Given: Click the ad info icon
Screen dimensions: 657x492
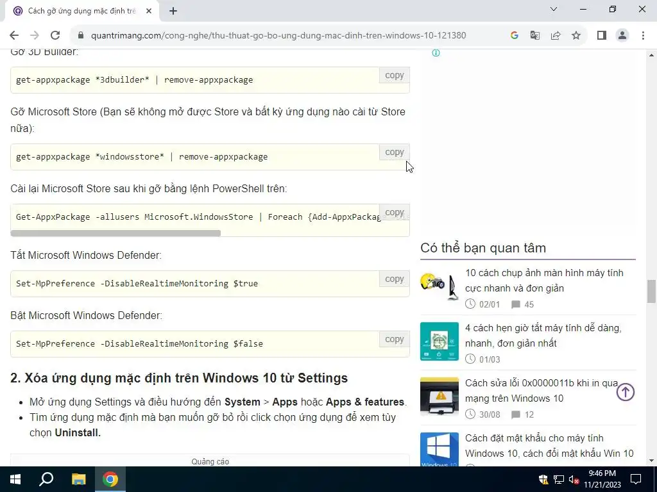Looking at the screenshot, I should click(x=436, y=53).
